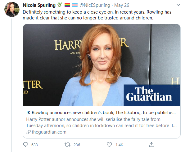185x153 pixels.
Task: Click the 633 replies count
Action: pos(34,145)
